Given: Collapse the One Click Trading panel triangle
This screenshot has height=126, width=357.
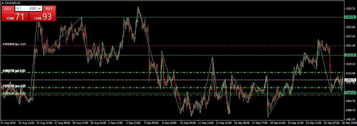Looking at the screenshot, I should tap(3, 3).
